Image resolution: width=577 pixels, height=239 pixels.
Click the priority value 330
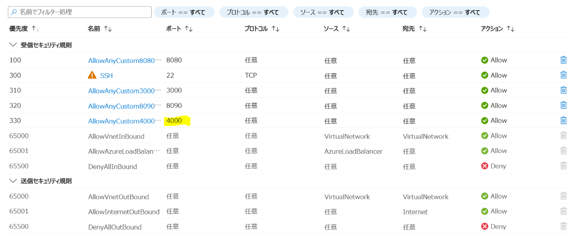click(x=15, y=121)
